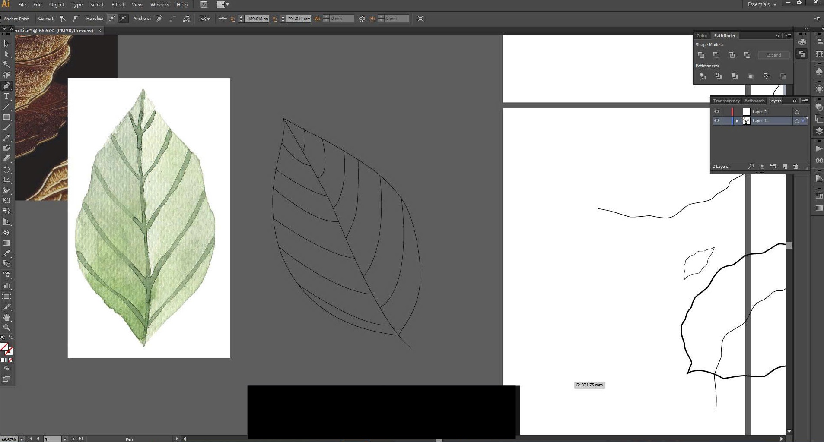Click the Divide pathfinder icon
The width and height of the screenshot is (824, 442).
[703, 76]
